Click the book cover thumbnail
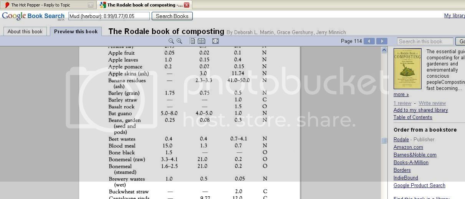 pyautogui.click(x=407, y=69)
